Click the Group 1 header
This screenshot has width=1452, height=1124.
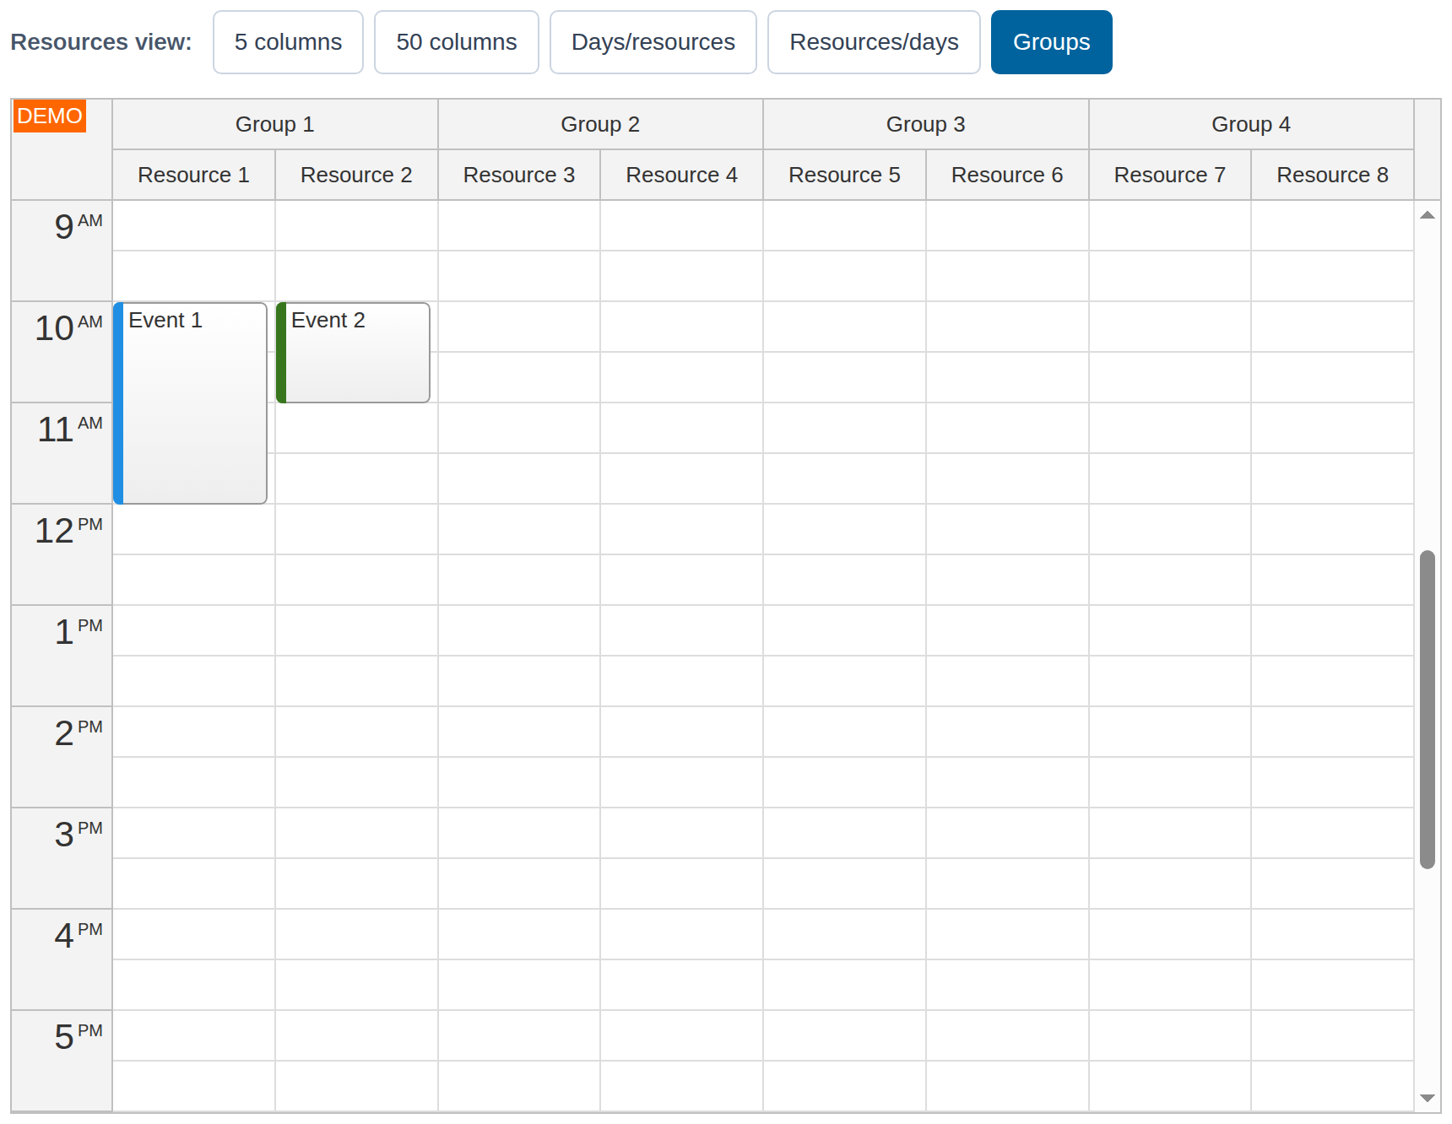pos(275,125)
